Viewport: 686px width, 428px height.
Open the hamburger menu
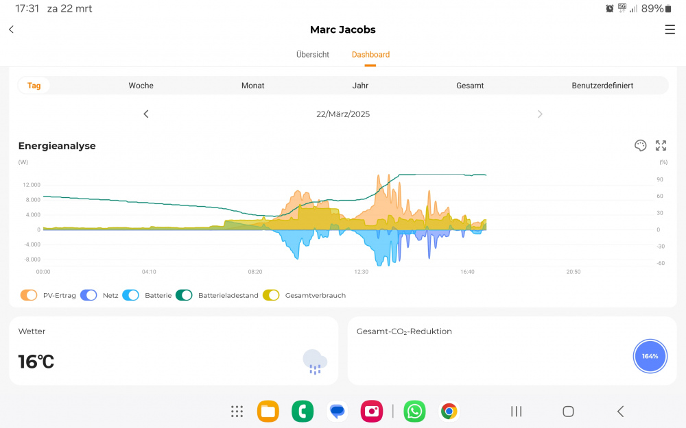click(x=670, y=29)
